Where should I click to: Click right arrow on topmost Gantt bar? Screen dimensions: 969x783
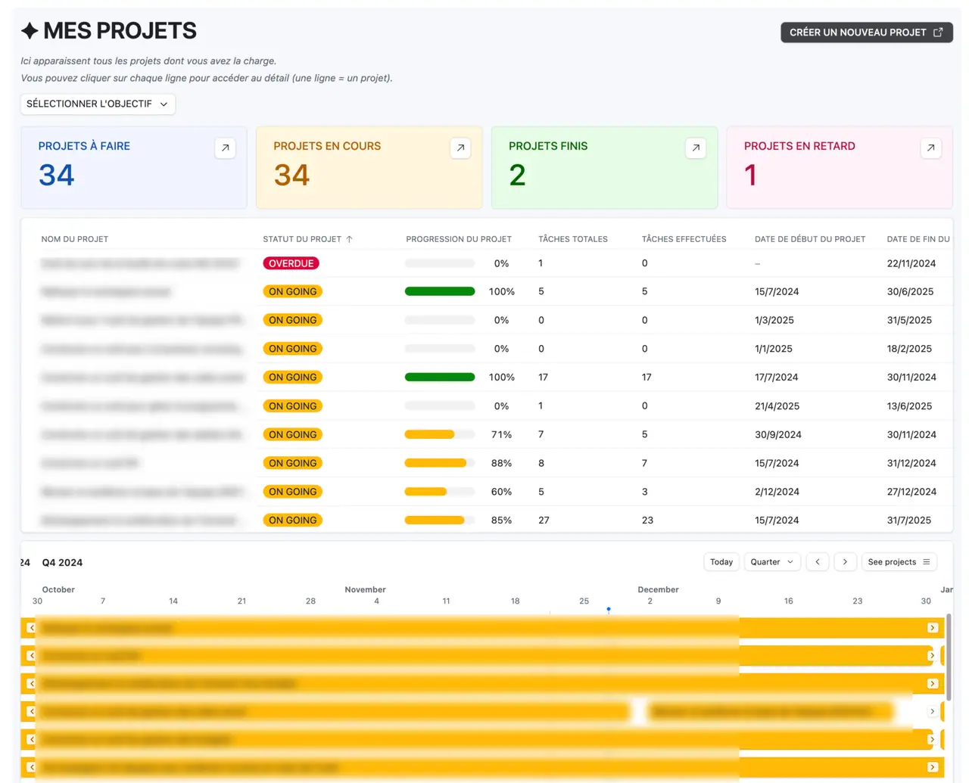click(933, 628)
